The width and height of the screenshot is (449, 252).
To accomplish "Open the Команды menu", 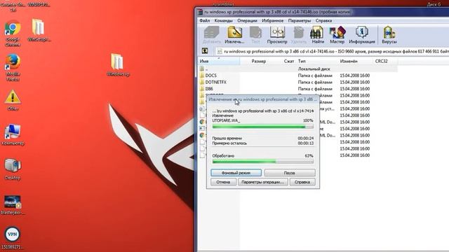I will (x=223, y=20).
